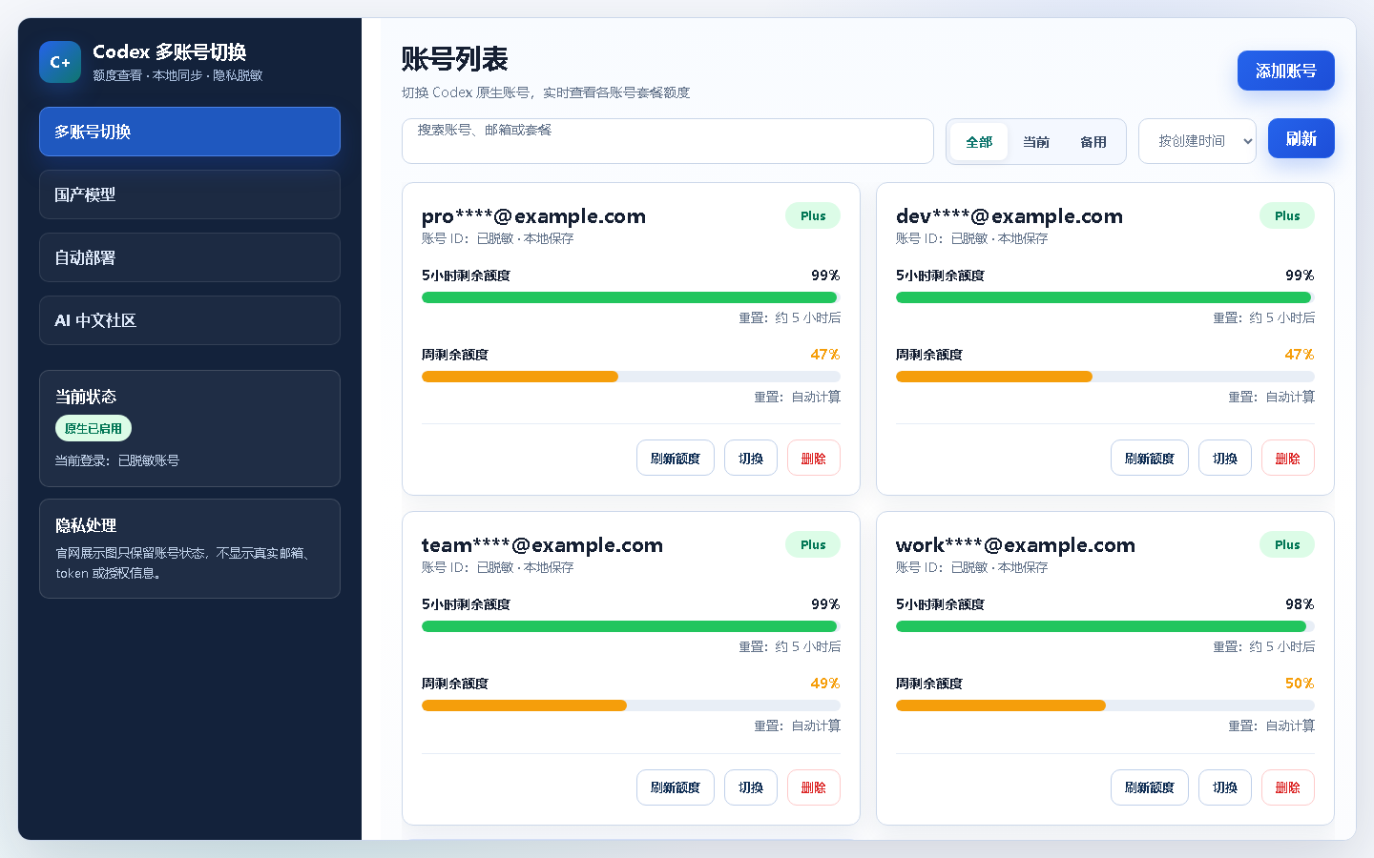The height and width of the screenshot is (858, 1374).
Task: Click the 原生已启用 status badge
Action: click(x=94, y=428)
